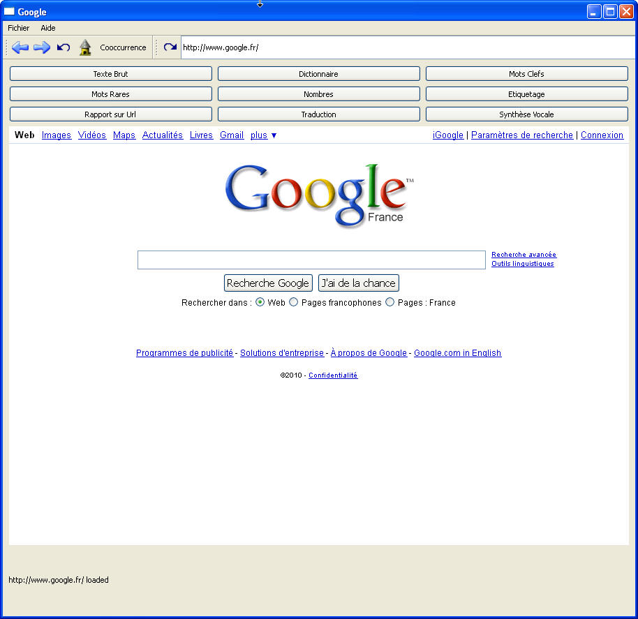Click the Rapport sur Url button

(x=111, y=114)
